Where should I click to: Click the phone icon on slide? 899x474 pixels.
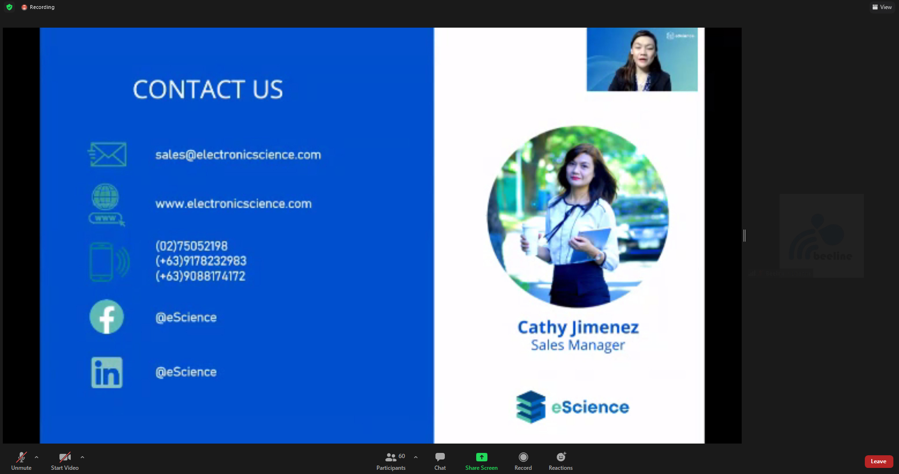(x=109, y=261)
